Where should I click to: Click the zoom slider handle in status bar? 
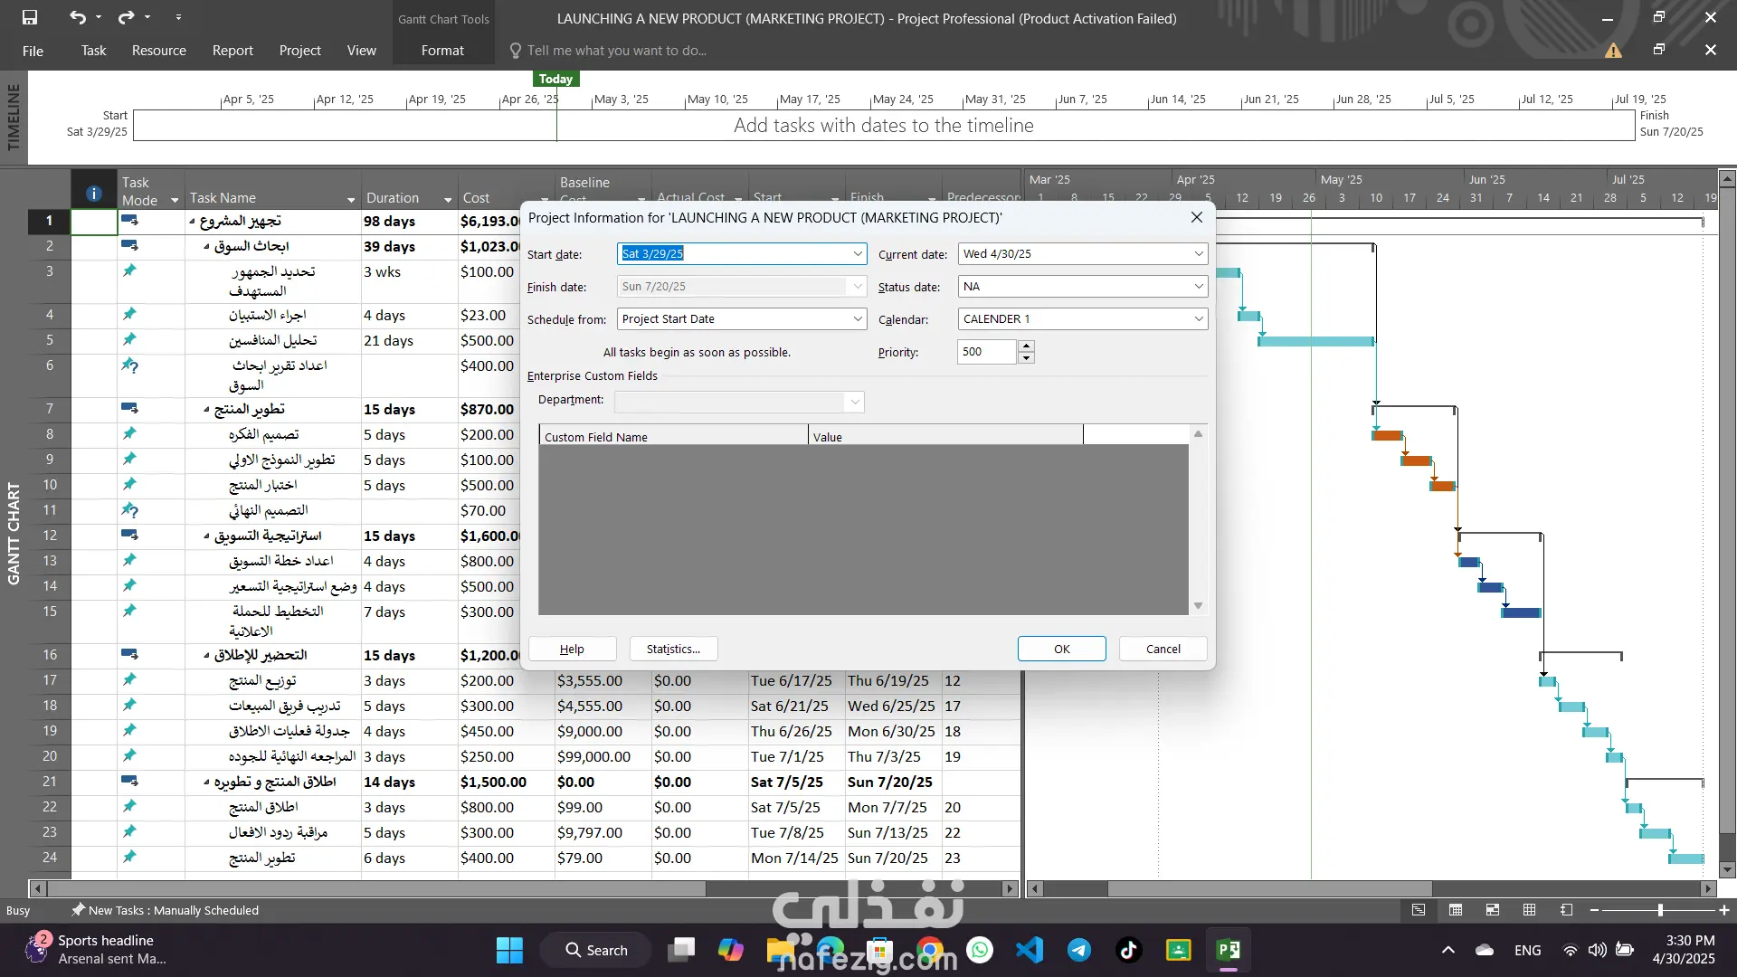pos(1660,910)
